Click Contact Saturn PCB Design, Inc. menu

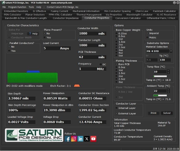pyautogui.click(x=63, y=7)
